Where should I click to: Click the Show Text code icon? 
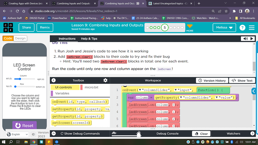(233, 80)
